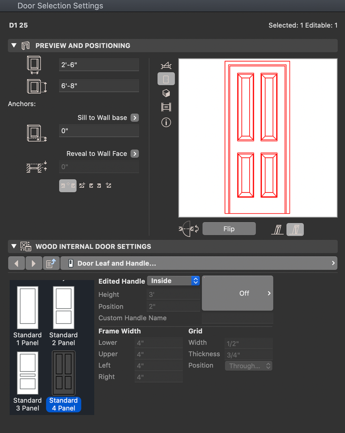Image resolution: width=345 pixels, height=433 pixels.
Task: Click the door height dimension icon
Action: 37,86
